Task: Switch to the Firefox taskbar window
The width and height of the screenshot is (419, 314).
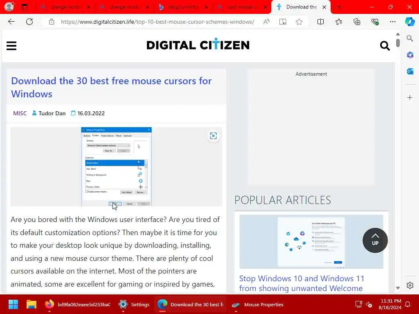Action: click(x=77, y=304)
